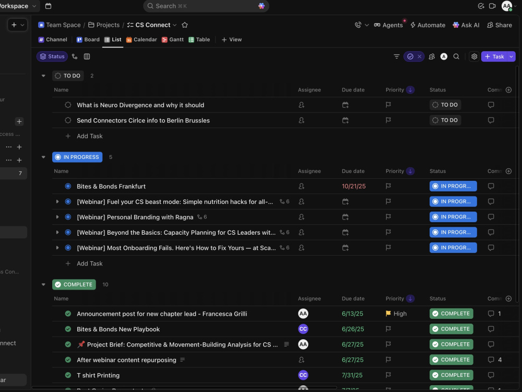Viewport: 522px width, 392px height.
Task: Toggle status circle of Personal Branding with Ragna
Action: click(x=68, y=217)
